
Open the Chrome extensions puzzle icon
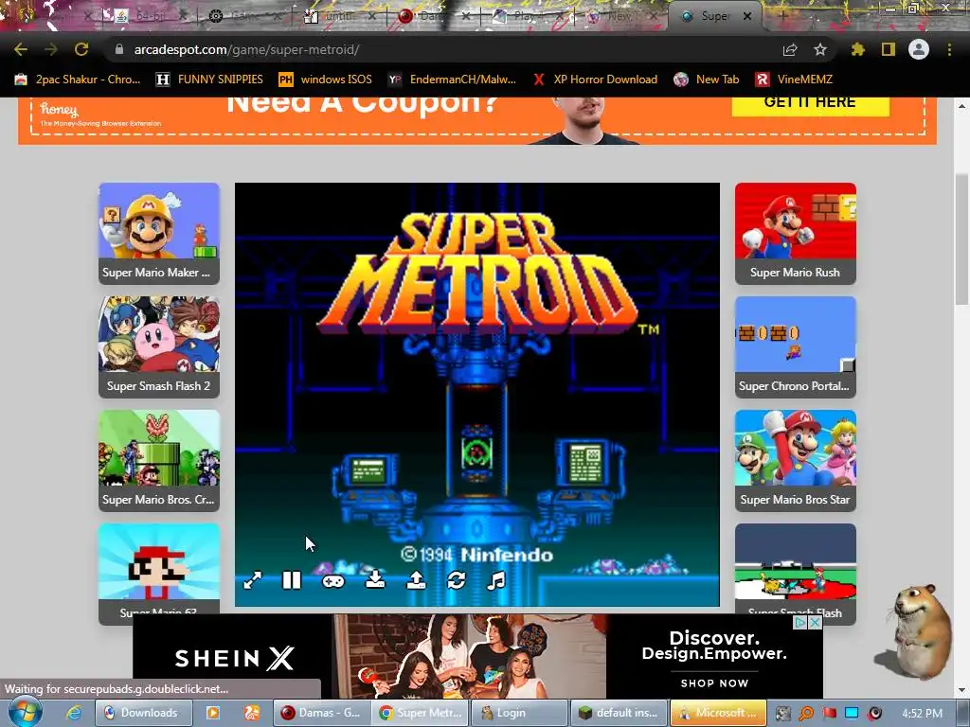[857, 49]
